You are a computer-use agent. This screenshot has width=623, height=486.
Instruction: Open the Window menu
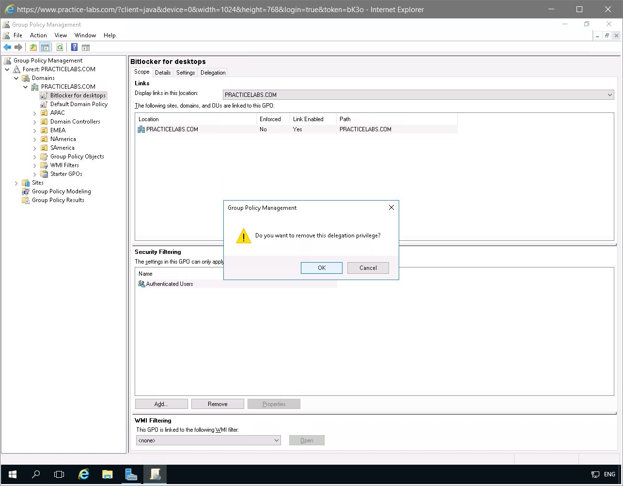(85, 35)
